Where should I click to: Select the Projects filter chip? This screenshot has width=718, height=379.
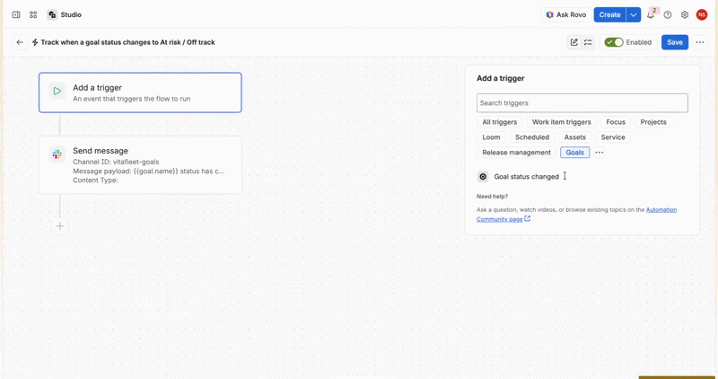tap(653, 122)
